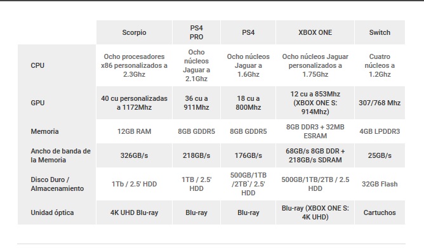424x248 pixels.
Task: Click the 4GB LPDDR3 memory cell
Action: point(380,131)
